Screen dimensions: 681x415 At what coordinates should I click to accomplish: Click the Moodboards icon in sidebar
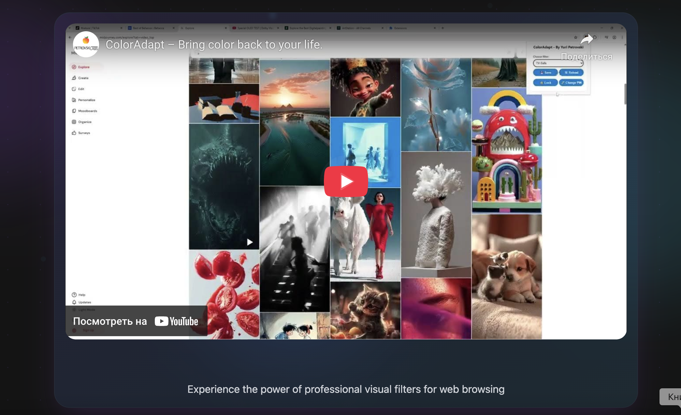tap(74, 111)
